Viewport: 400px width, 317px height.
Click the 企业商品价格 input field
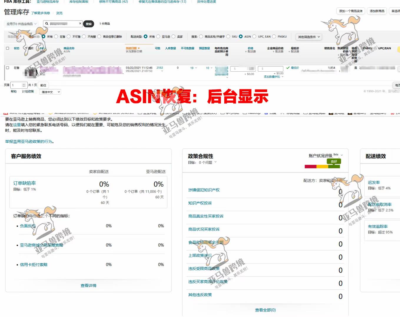[270, 69]
